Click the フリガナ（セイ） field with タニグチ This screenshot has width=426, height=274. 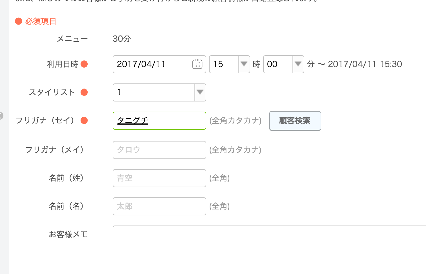[159, 121]
